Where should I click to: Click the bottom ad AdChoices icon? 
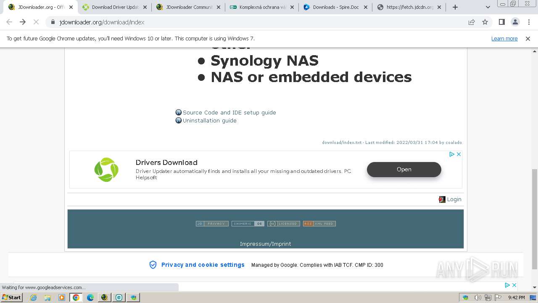507,285
